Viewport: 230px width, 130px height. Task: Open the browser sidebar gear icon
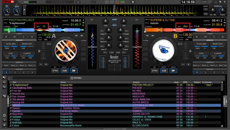click(4, 115)
